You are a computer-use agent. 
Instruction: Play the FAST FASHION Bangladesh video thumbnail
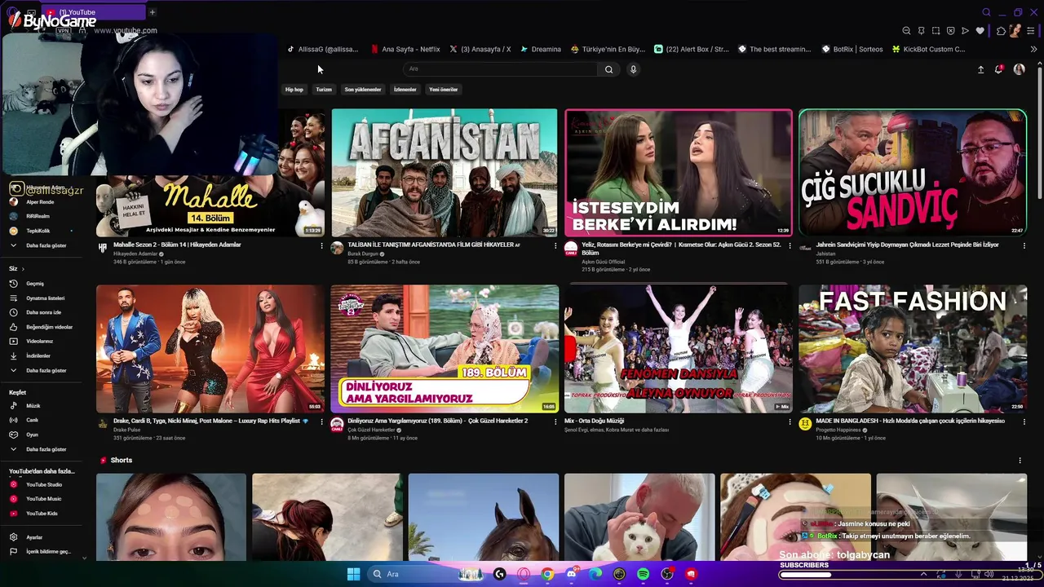click(913, 349)
